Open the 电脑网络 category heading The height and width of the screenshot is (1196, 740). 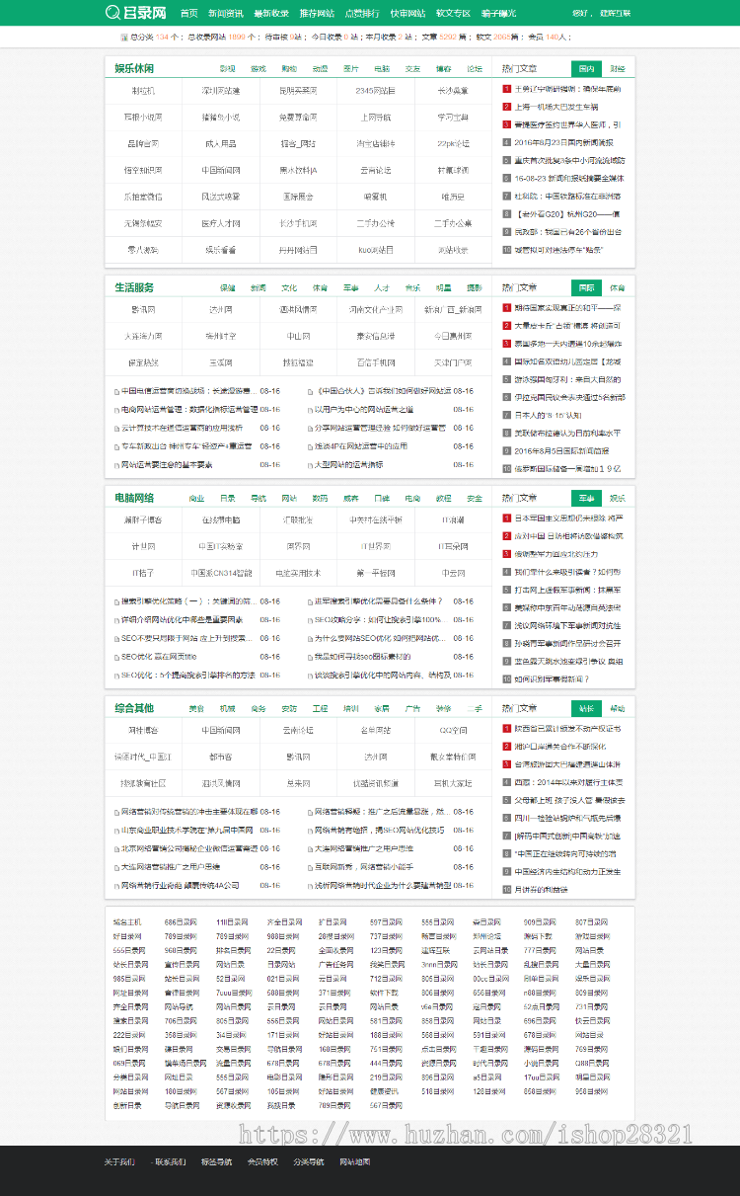(x=134, y=497)
